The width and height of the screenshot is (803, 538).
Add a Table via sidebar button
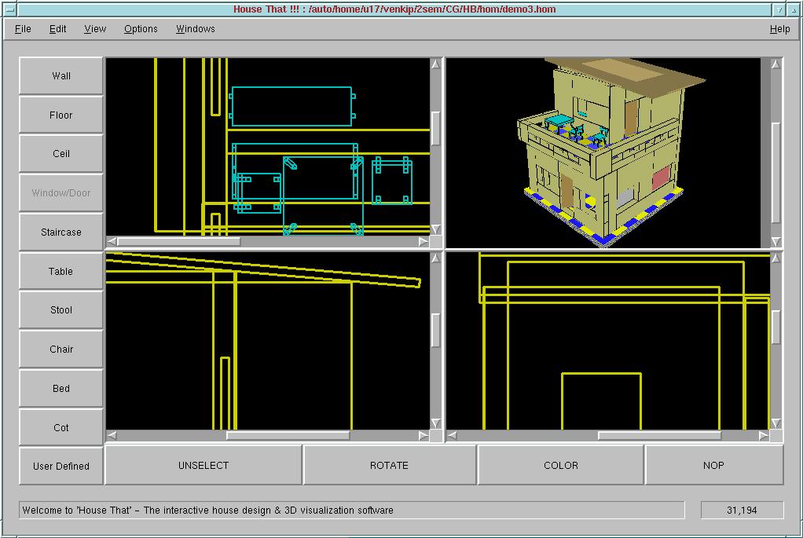(61, 271)
